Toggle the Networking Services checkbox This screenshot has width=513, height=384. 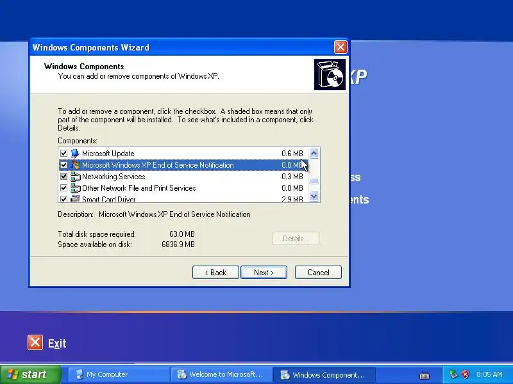63,177
